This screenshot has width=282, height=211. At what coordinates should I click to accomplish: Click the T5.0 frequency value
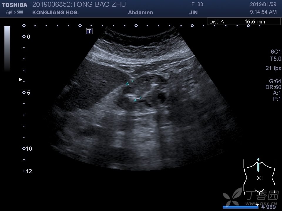point(276,59)
